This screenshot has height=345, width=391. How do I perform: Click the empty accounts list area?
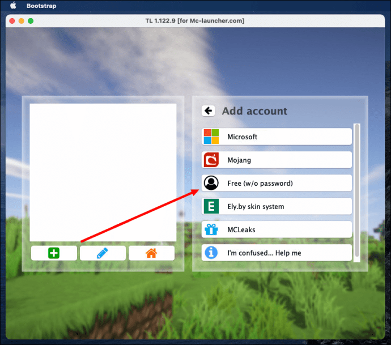103,172
